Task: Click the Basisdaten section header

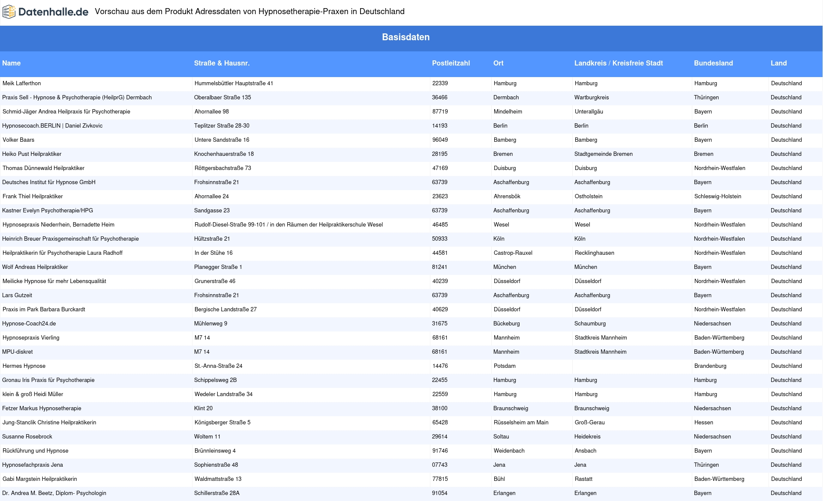Action: pyautogui.click(x=406, y=37)
